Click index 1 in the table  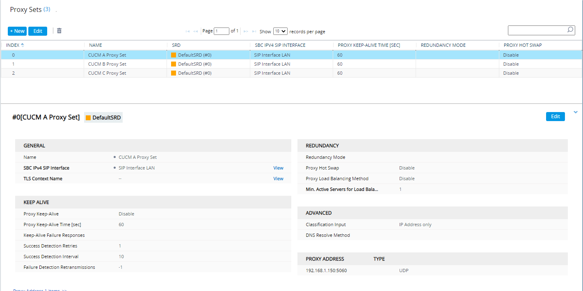[x=14, y=64]
